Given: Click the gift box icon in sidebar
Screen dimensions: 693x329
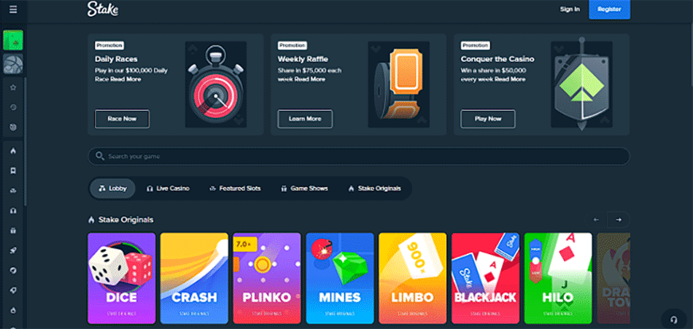Looking at the screenshot, I should click(13, 231).
